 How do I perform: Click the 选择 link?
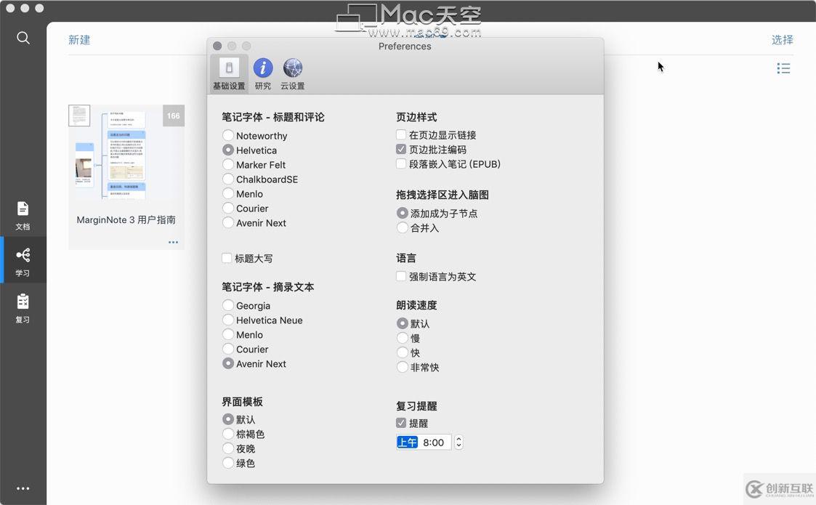[x=781, y=40]
